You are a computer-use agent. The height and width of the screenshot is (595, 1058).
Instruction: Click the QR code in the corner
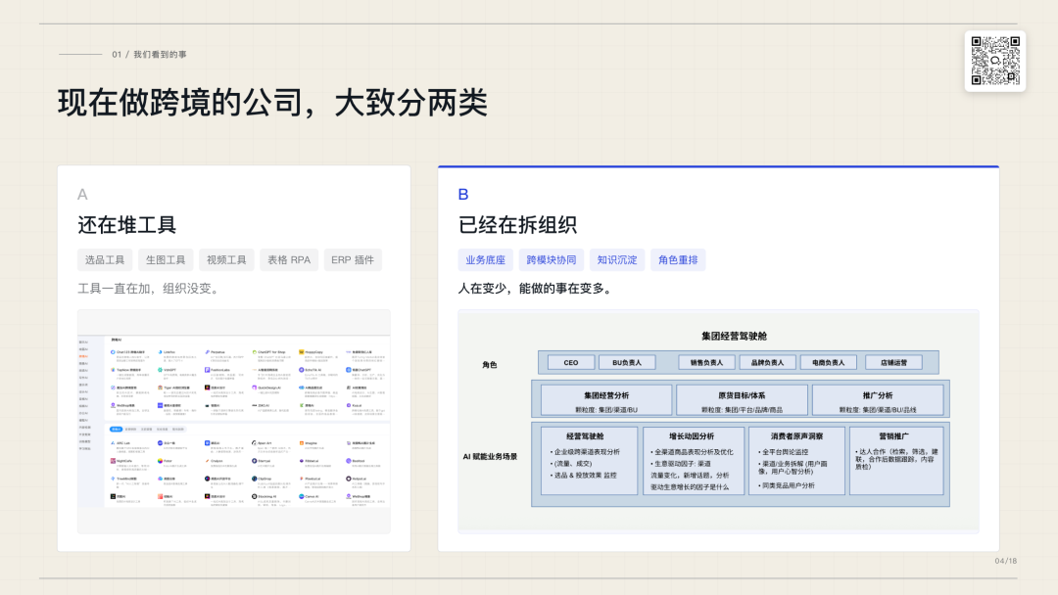point(995,61)
